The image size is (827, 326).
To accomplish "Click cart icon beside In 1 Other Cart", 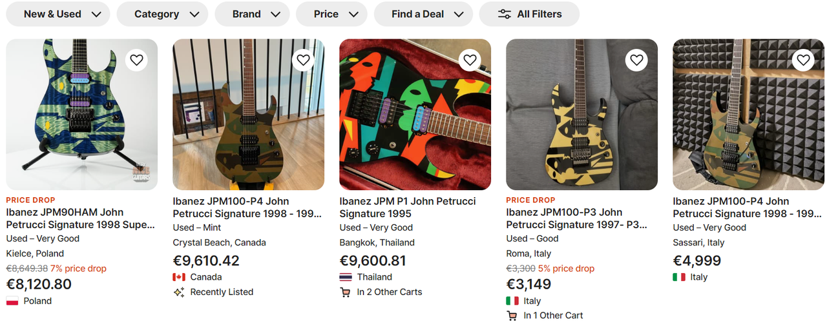I will click(512, 316).
